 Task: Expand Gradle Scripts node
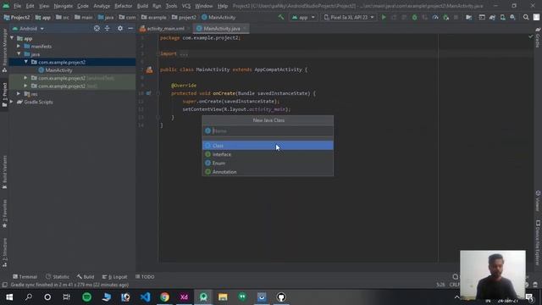pyautogui.click(x=12, y=102)
